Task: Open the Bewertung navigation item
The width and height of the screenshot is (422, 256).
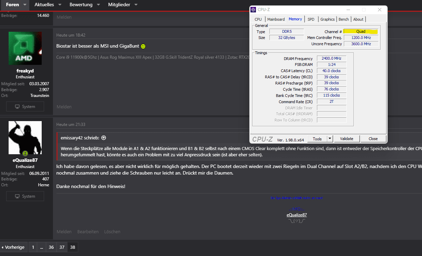Action: point(81,5)
